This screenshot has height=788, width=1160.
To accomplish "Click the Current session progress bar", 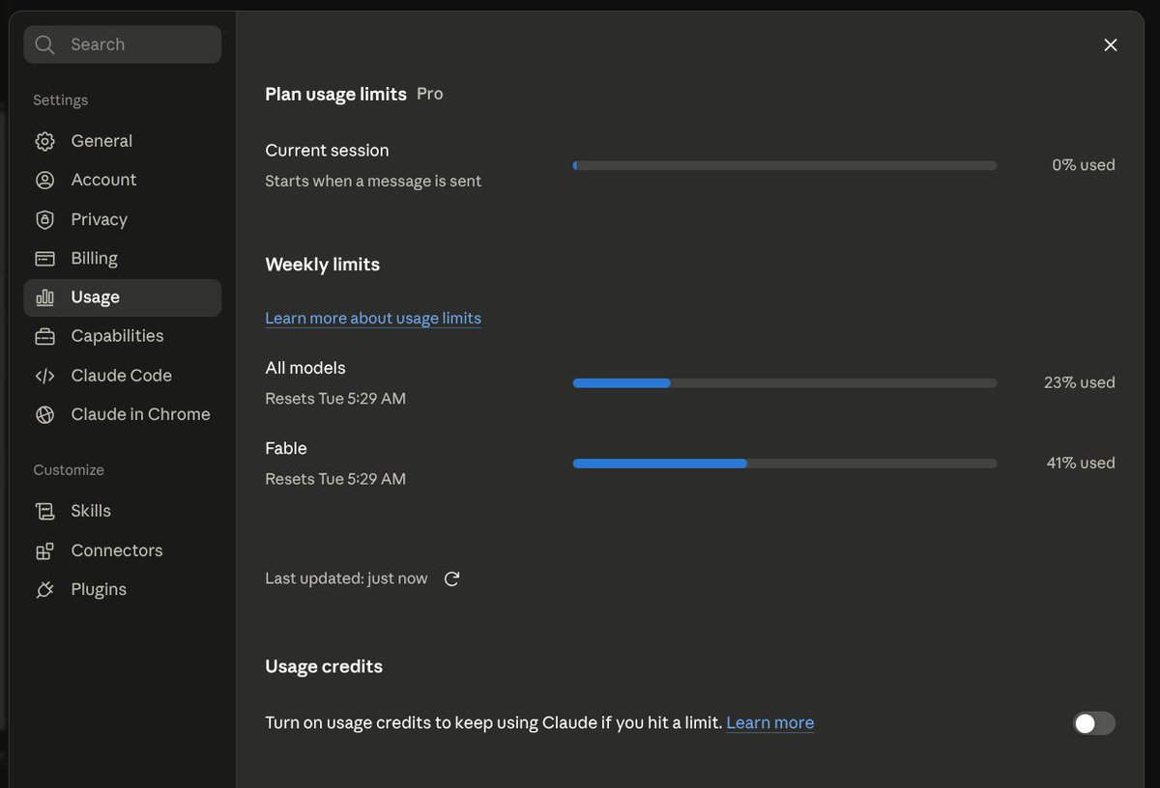I will tap(785, 166).
